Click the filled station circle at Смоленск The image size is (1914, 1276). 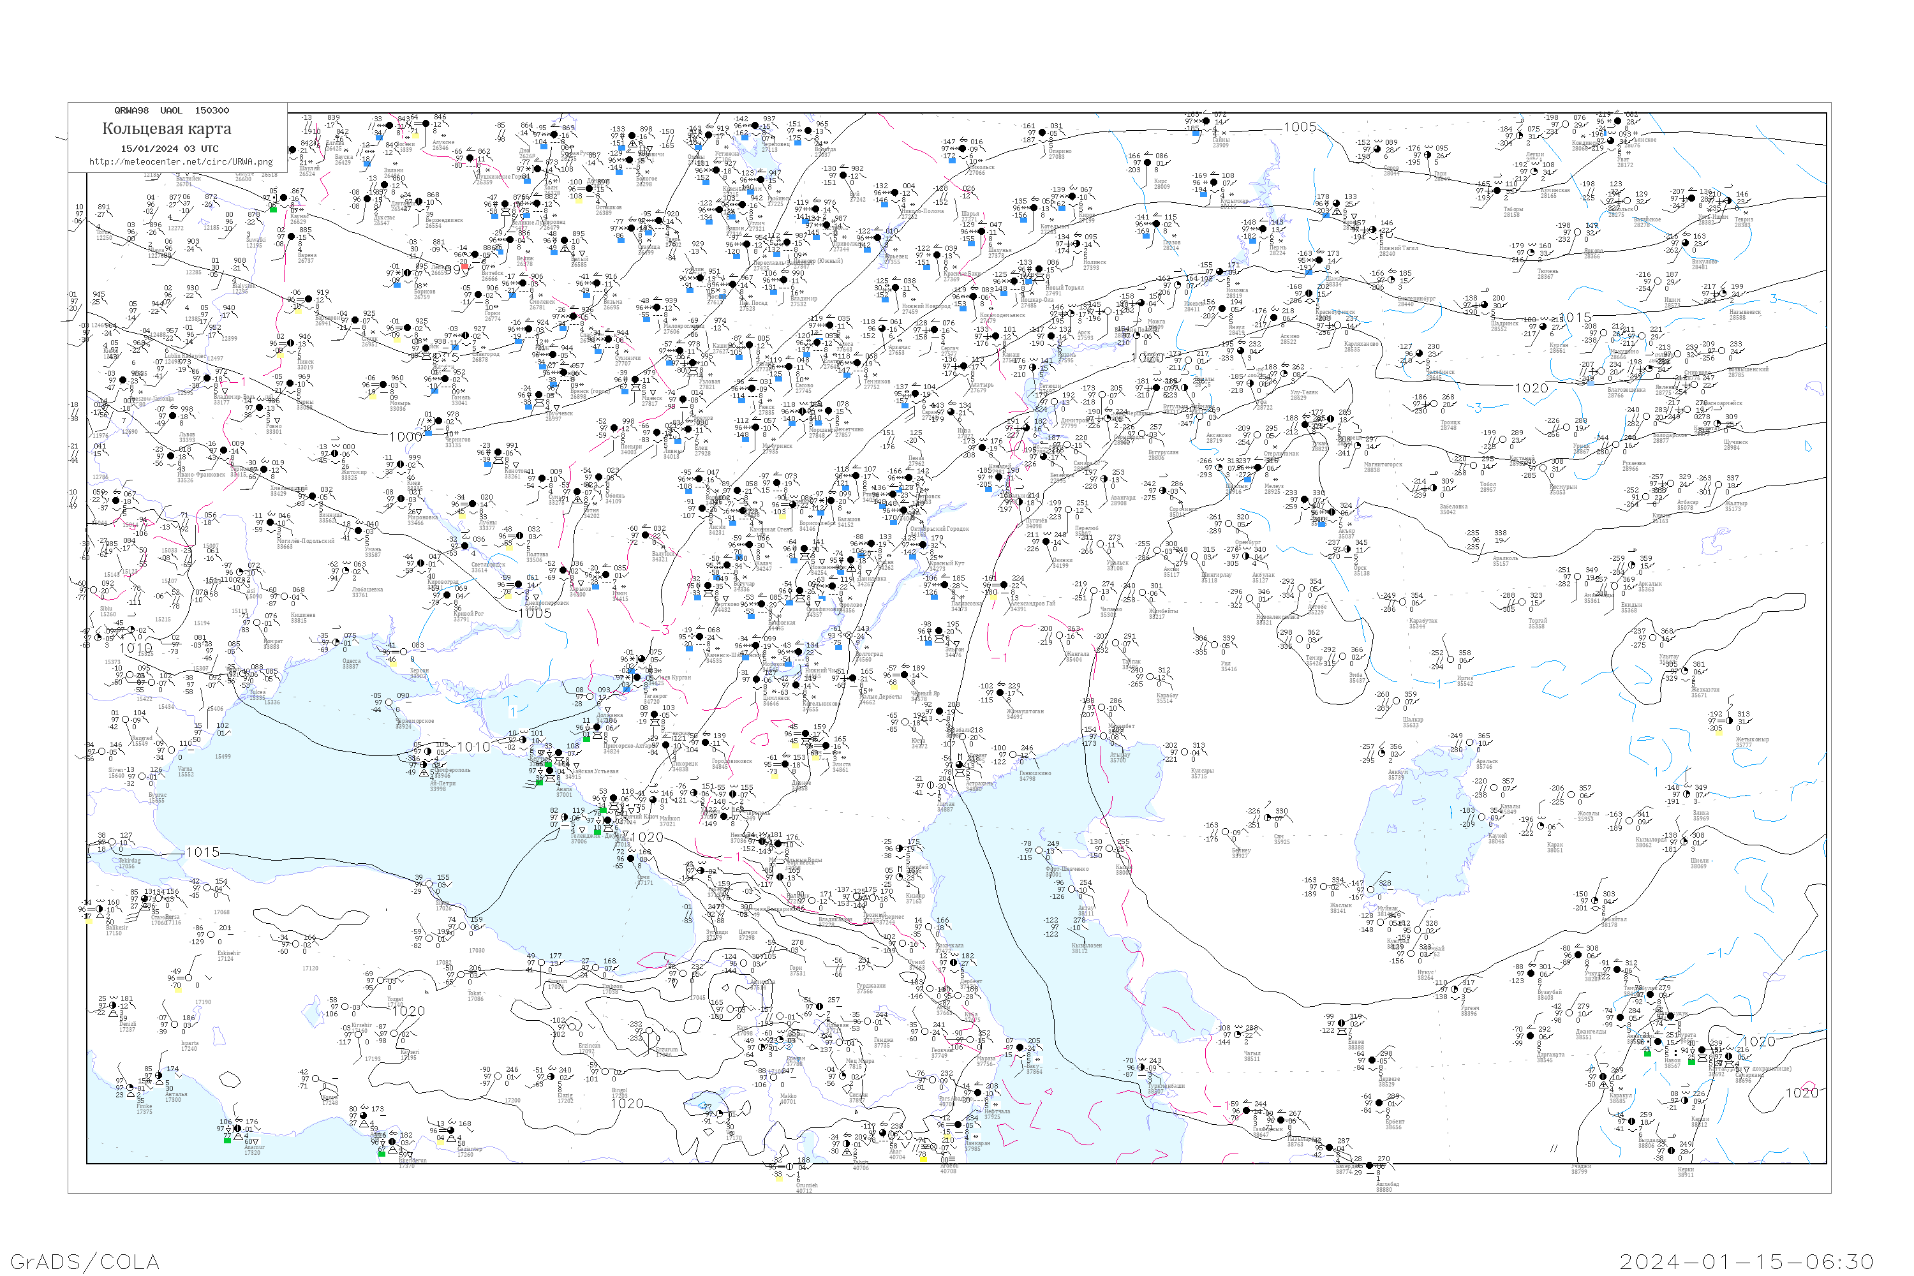pos(523,284)
